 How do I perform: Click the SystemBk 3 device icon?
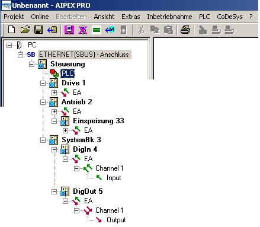click(53, 140)
